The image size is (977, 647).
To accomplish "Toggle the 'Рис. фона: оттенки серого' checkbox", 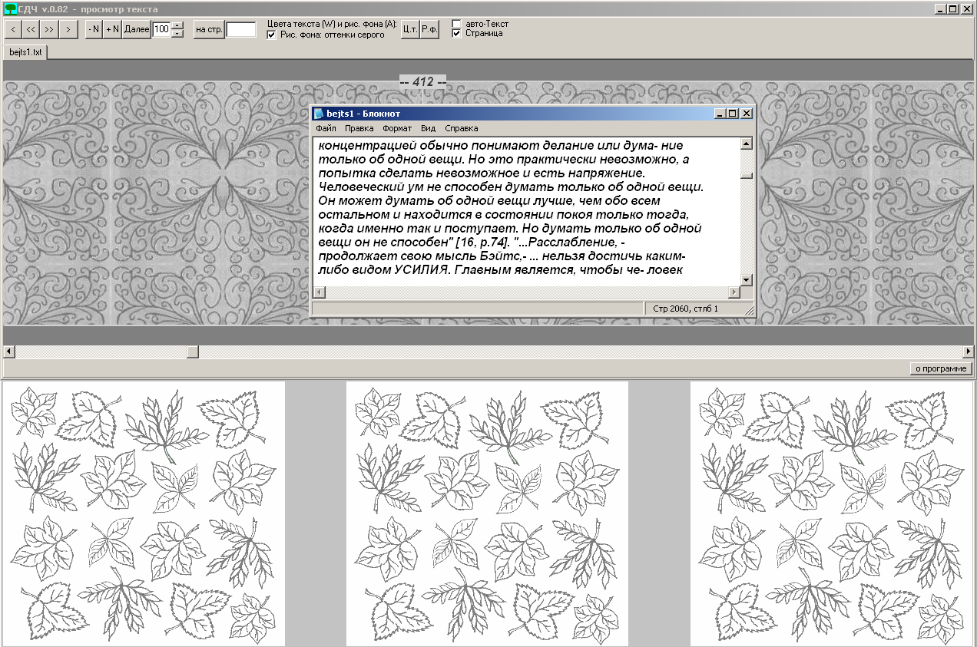I will tap(272, 35).
